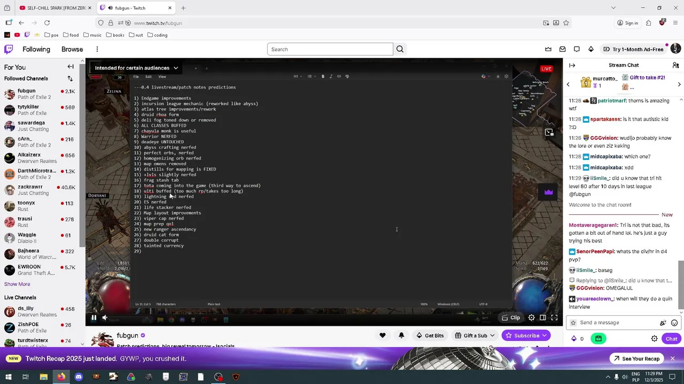Open the poe bookmarks folder
Screen dimensions: 684x384
pyautogui.click(x=51, y=35)
